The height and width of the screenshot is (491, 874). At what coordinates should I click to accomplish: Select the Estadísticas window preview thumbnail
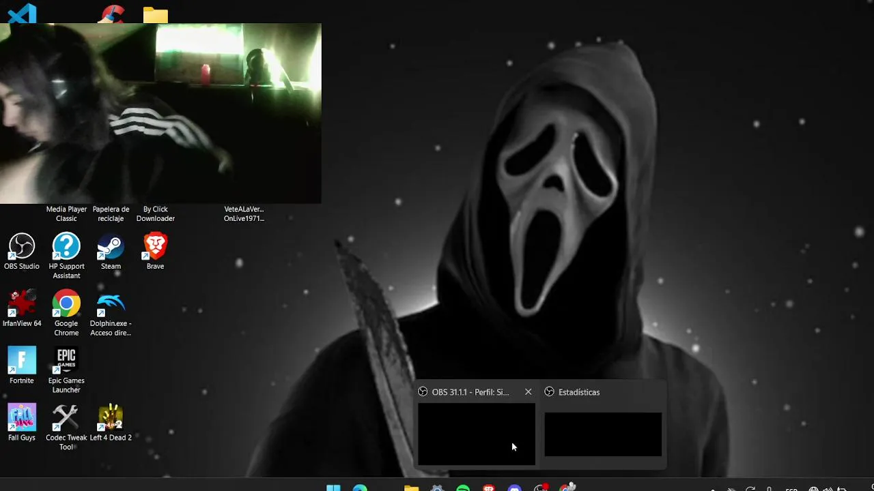(x=603, y=434)
